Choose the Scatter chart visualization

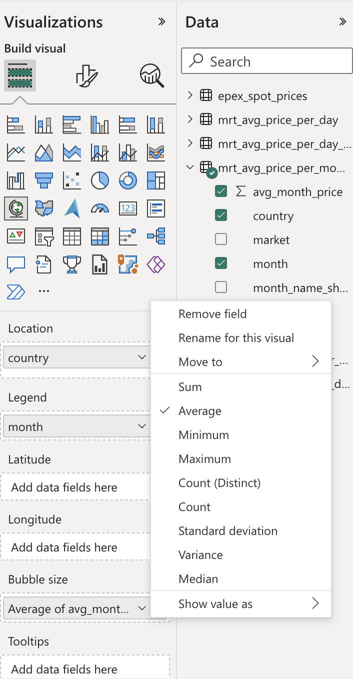click(71, 180)
